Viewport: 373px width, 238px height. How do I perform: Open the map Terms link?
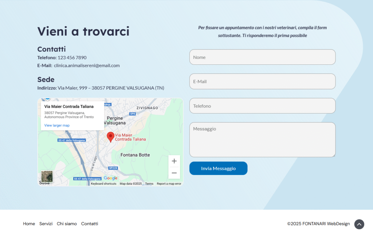(x=149, y=184)
